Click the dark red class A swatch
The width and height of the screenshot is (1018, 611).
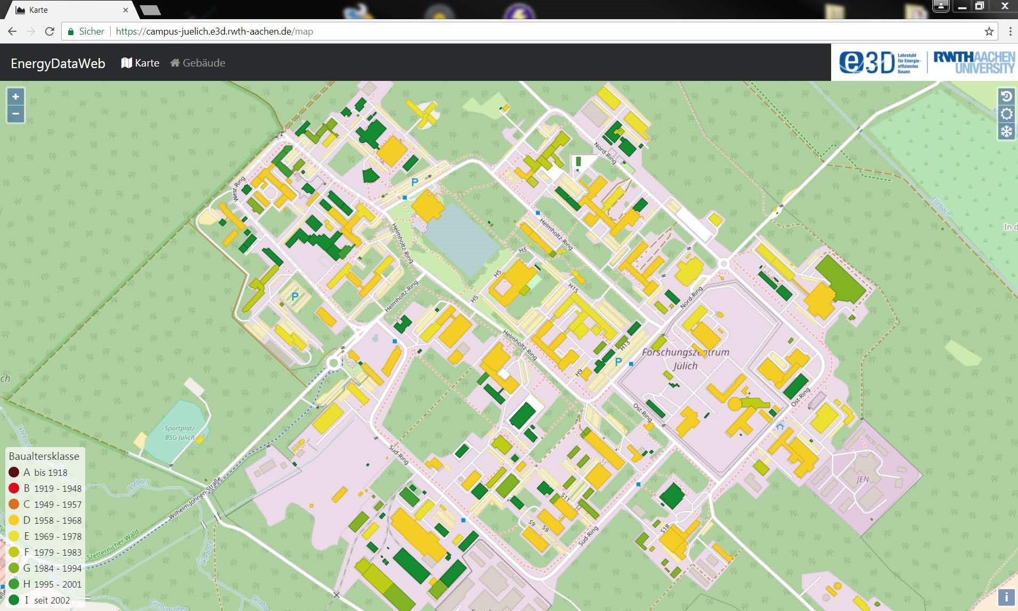(14, 472)
